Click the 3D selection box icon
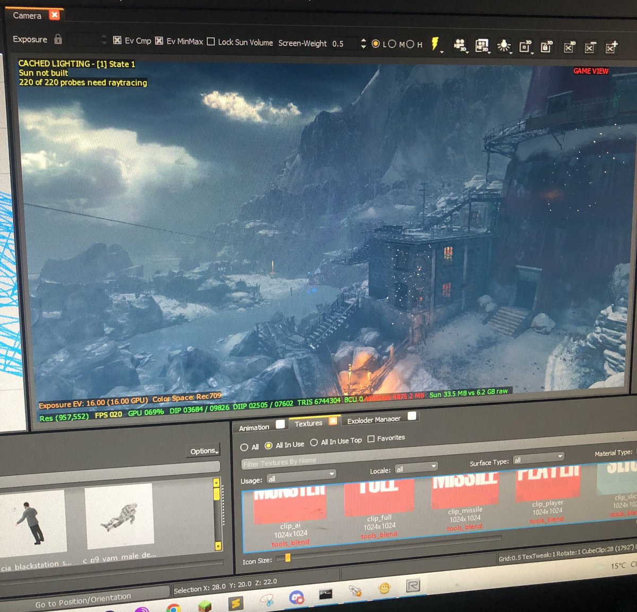637x612 pixels. click(x=525, y=47)
